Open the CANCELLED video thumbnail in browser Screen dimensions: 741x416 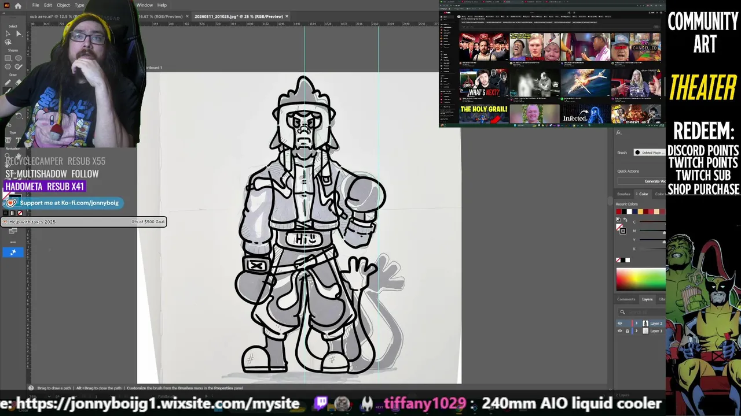click(x=636, y=47)
